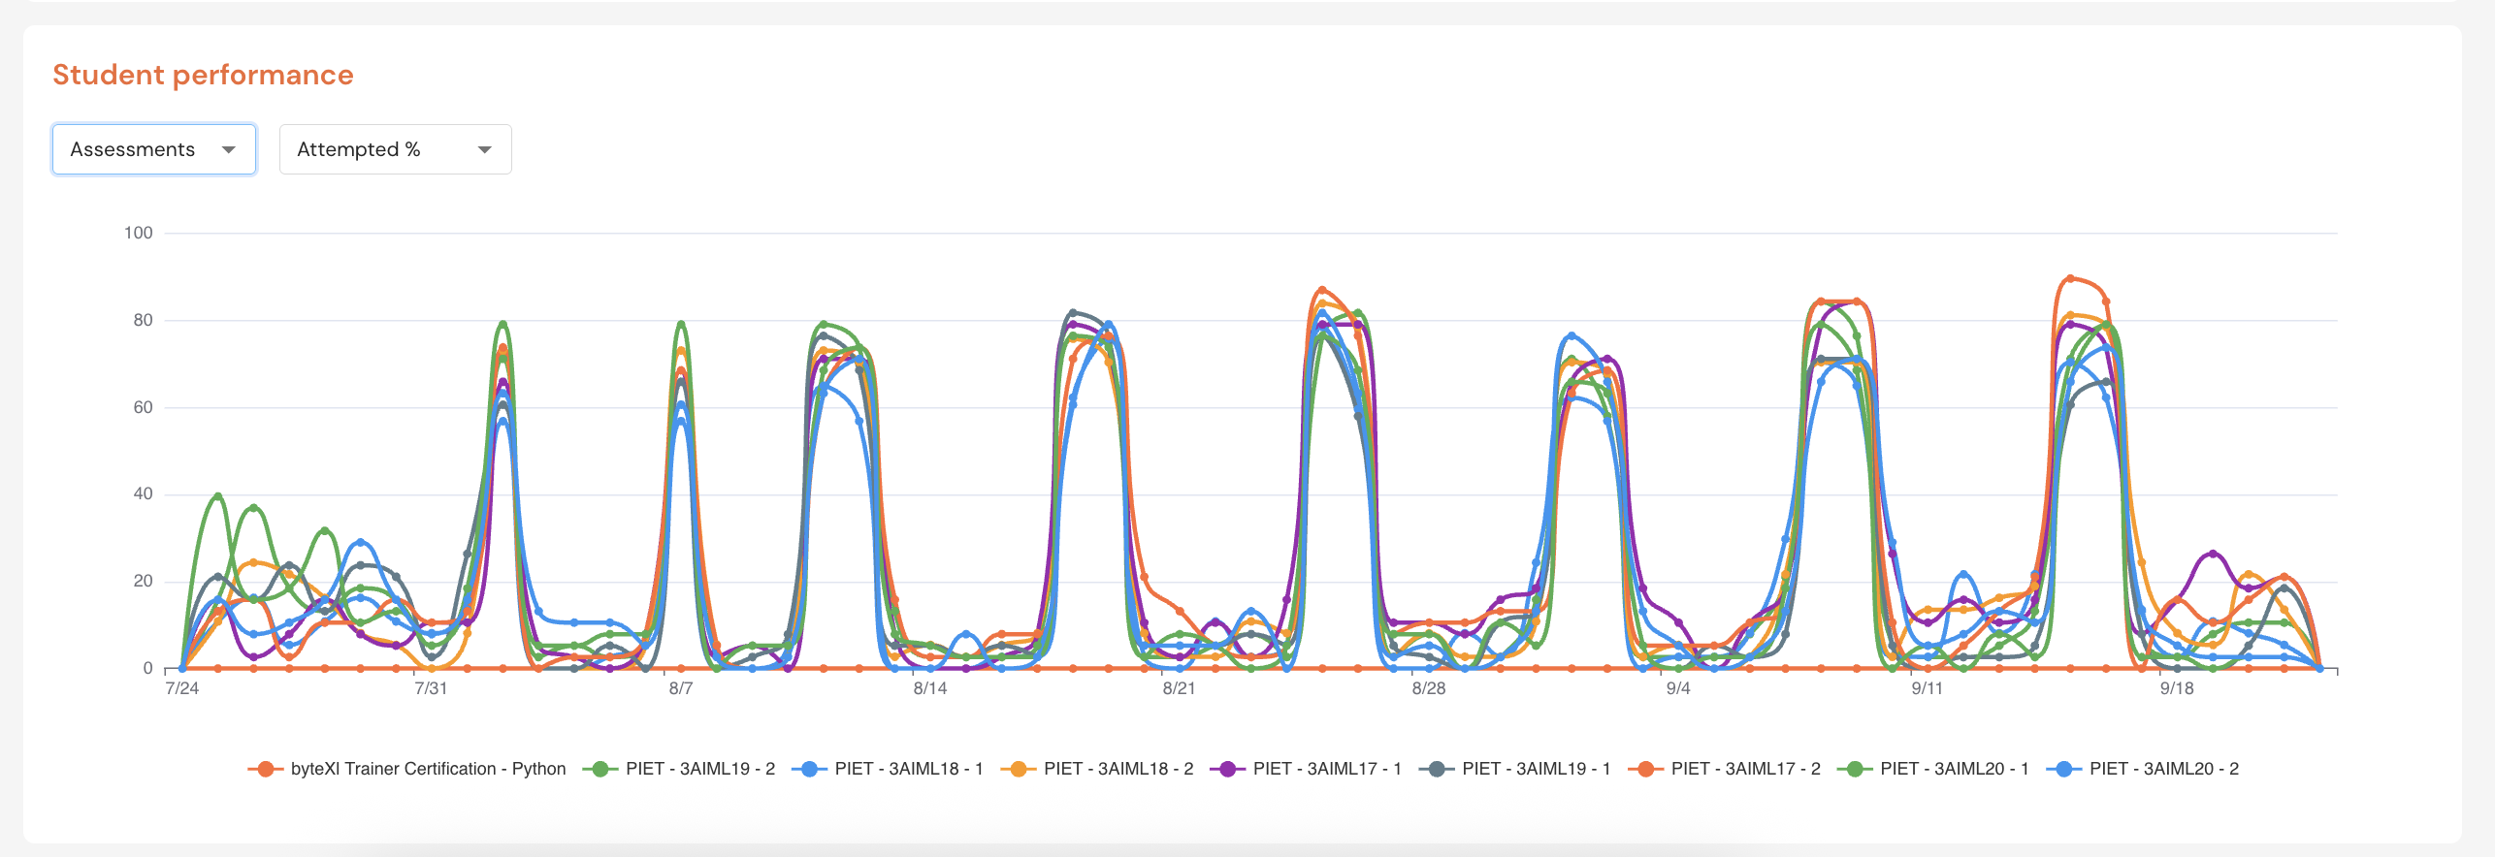The height and width of the screenshot is (857, 2495).
Task: Click the highest orange data point near 90
Action: [x=2070, y=278]
